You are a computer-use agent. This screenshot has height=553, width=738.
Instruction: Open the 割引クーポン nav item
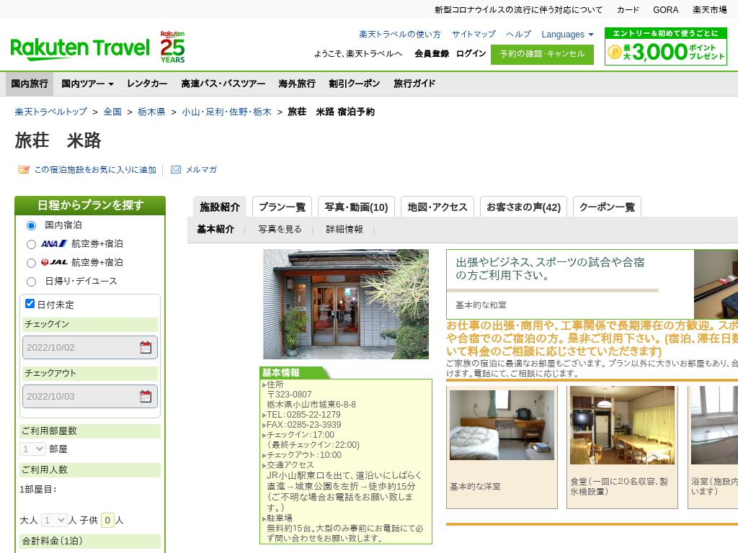(x=354, y=84)
